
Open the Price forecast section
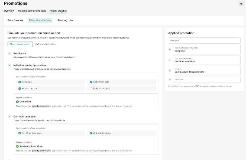[x=15, y=20]
